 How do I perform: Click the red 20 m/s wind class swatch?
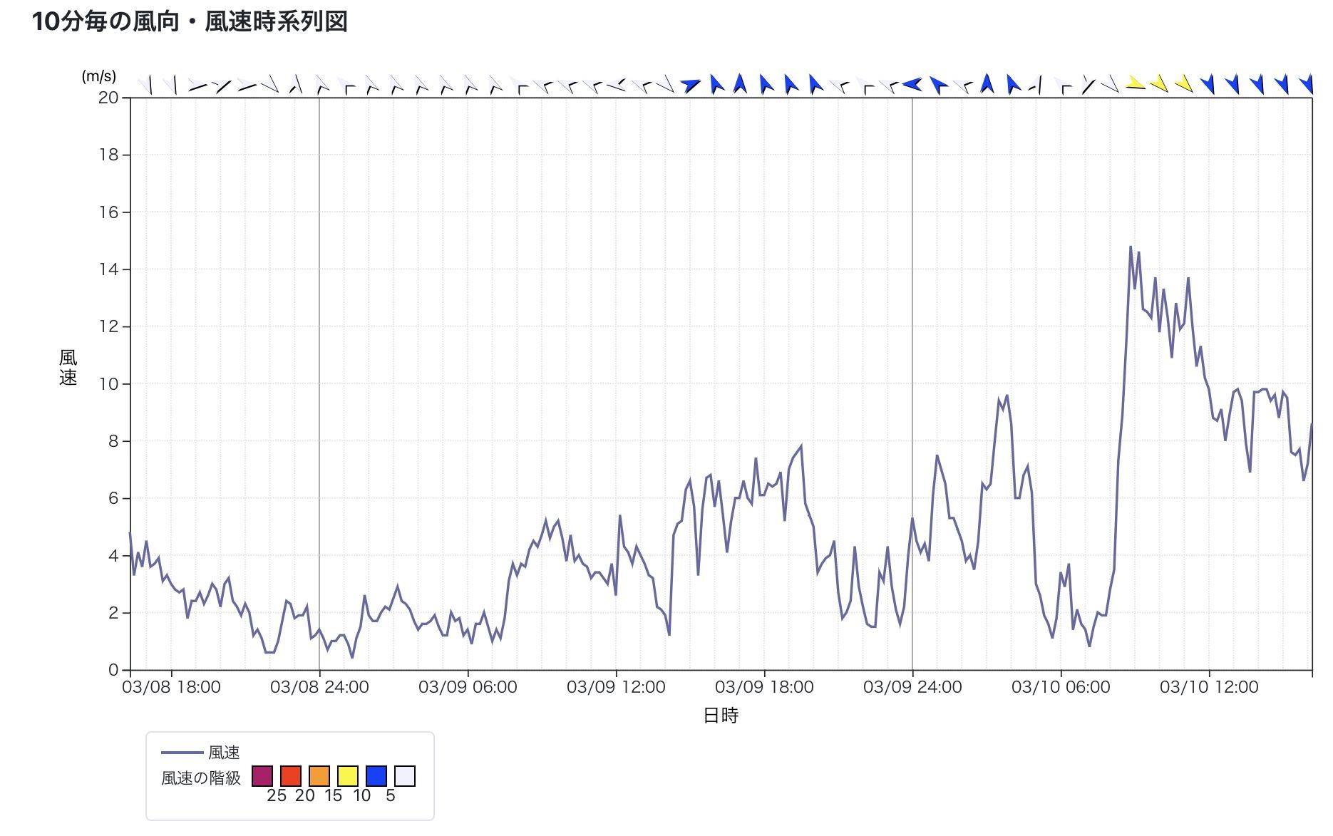291,776
